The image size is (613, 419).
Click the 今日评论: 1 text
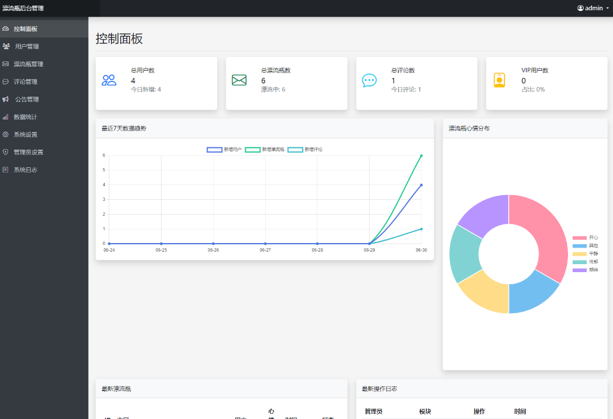(x=406, y=89)
